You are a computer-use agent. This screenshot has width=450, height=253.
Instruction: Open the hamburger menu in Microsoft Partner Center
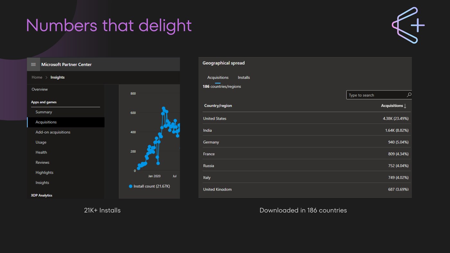33,64
